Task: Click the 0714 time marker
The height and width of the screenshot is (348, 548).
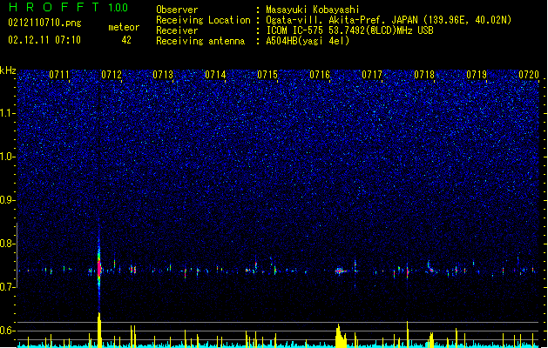Action: click(215, 75)
